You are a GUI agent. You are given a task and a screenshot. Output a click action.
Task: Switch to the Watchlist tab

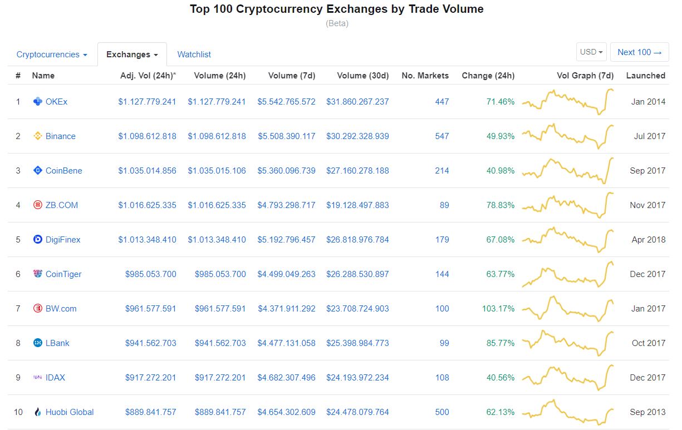click(x=194, y=55)
